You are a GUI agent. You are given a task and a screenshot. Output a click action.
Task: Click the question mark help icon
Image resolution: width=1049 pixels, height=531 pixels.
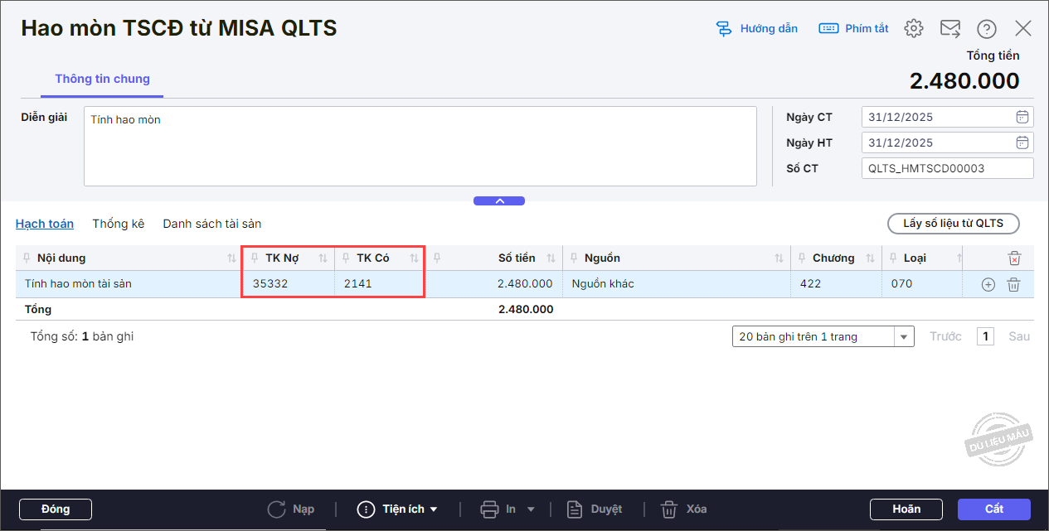[987, 29]
